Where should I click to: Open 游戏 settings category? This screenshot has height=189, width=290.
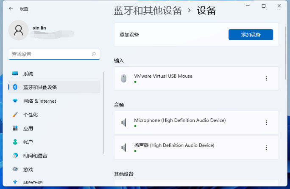(x=28, y=170)
